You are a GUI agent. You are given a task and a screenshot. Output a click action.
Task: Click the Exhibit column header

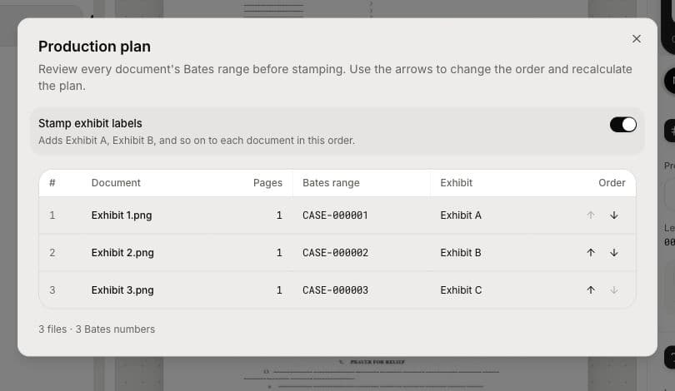coord(457,183)
